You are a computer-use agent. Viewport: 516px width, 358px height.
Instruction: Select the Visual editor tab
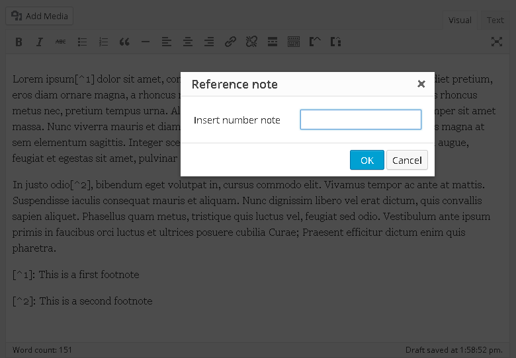tap(460, 20)
